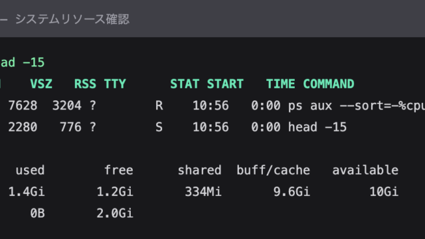Click the TTY column header
Screen dimensions: 425x239
pyautogui.click(x=115, y=84)
